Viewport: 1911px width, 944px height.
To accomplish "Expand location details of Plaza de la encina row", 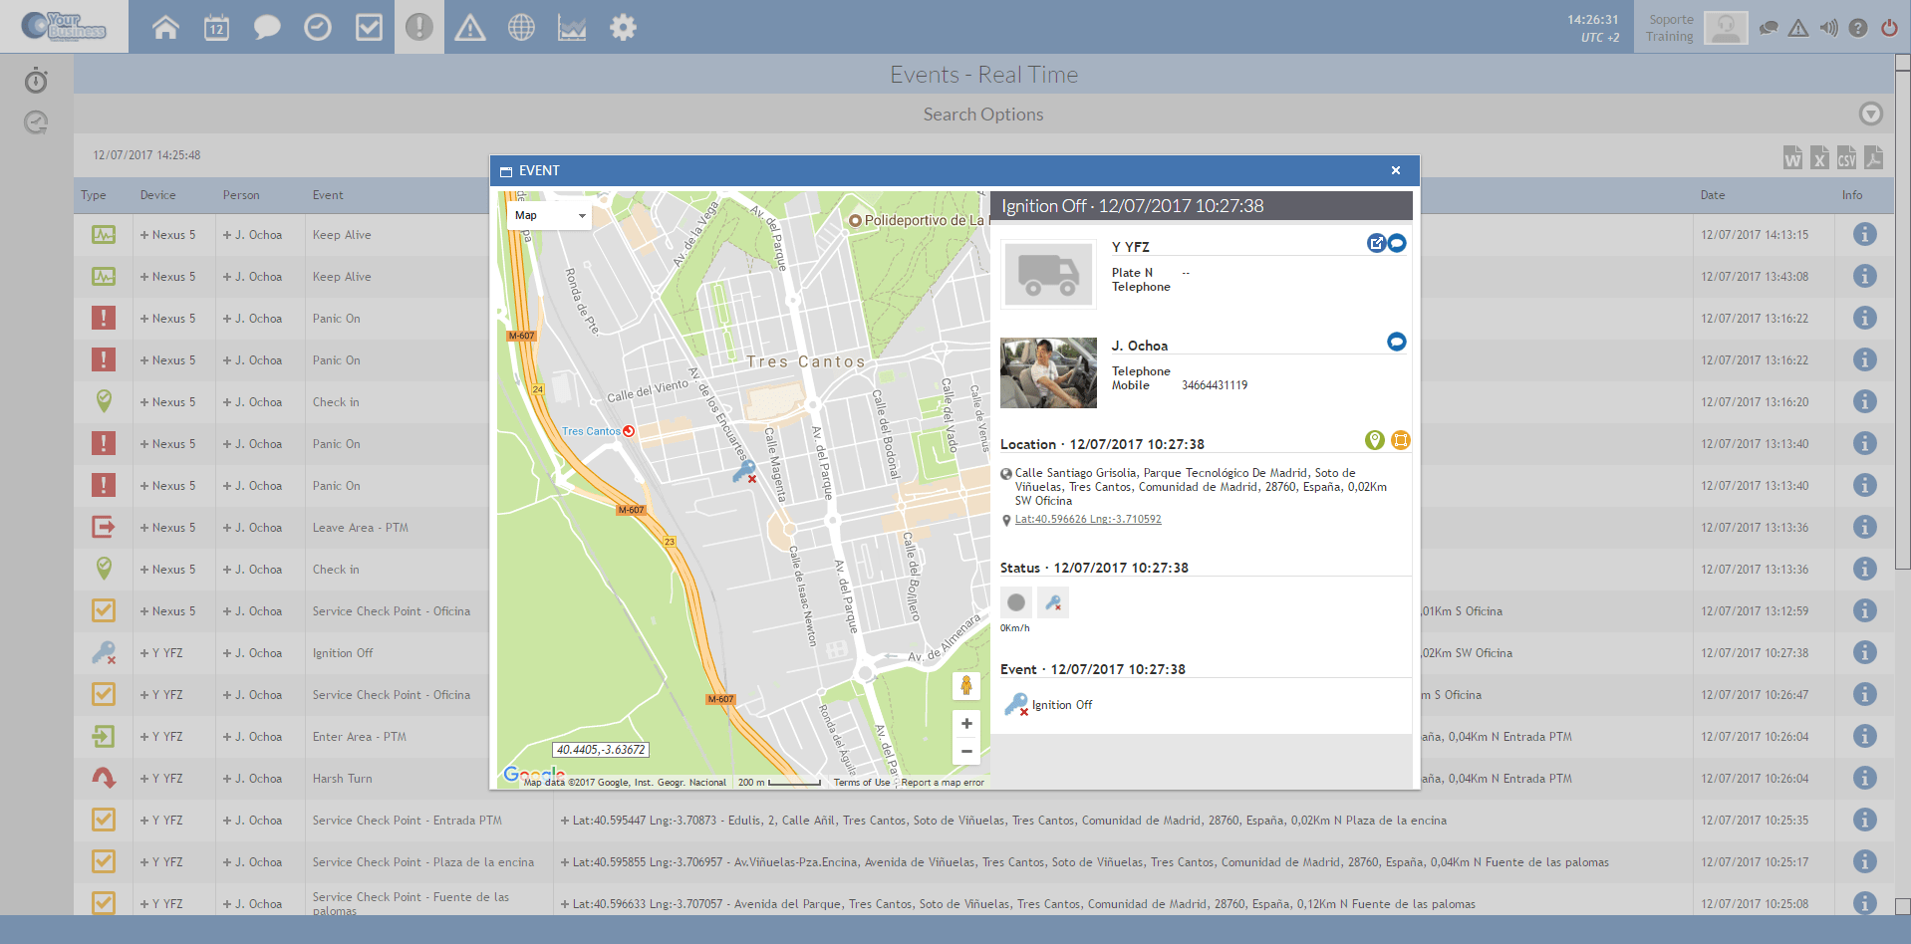I will click(565, 862).
